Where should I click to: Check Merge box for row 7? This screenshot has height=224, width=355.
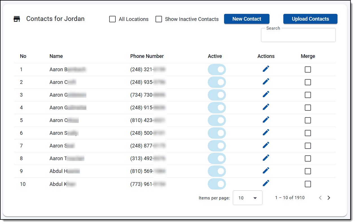[x=308, y=146]
